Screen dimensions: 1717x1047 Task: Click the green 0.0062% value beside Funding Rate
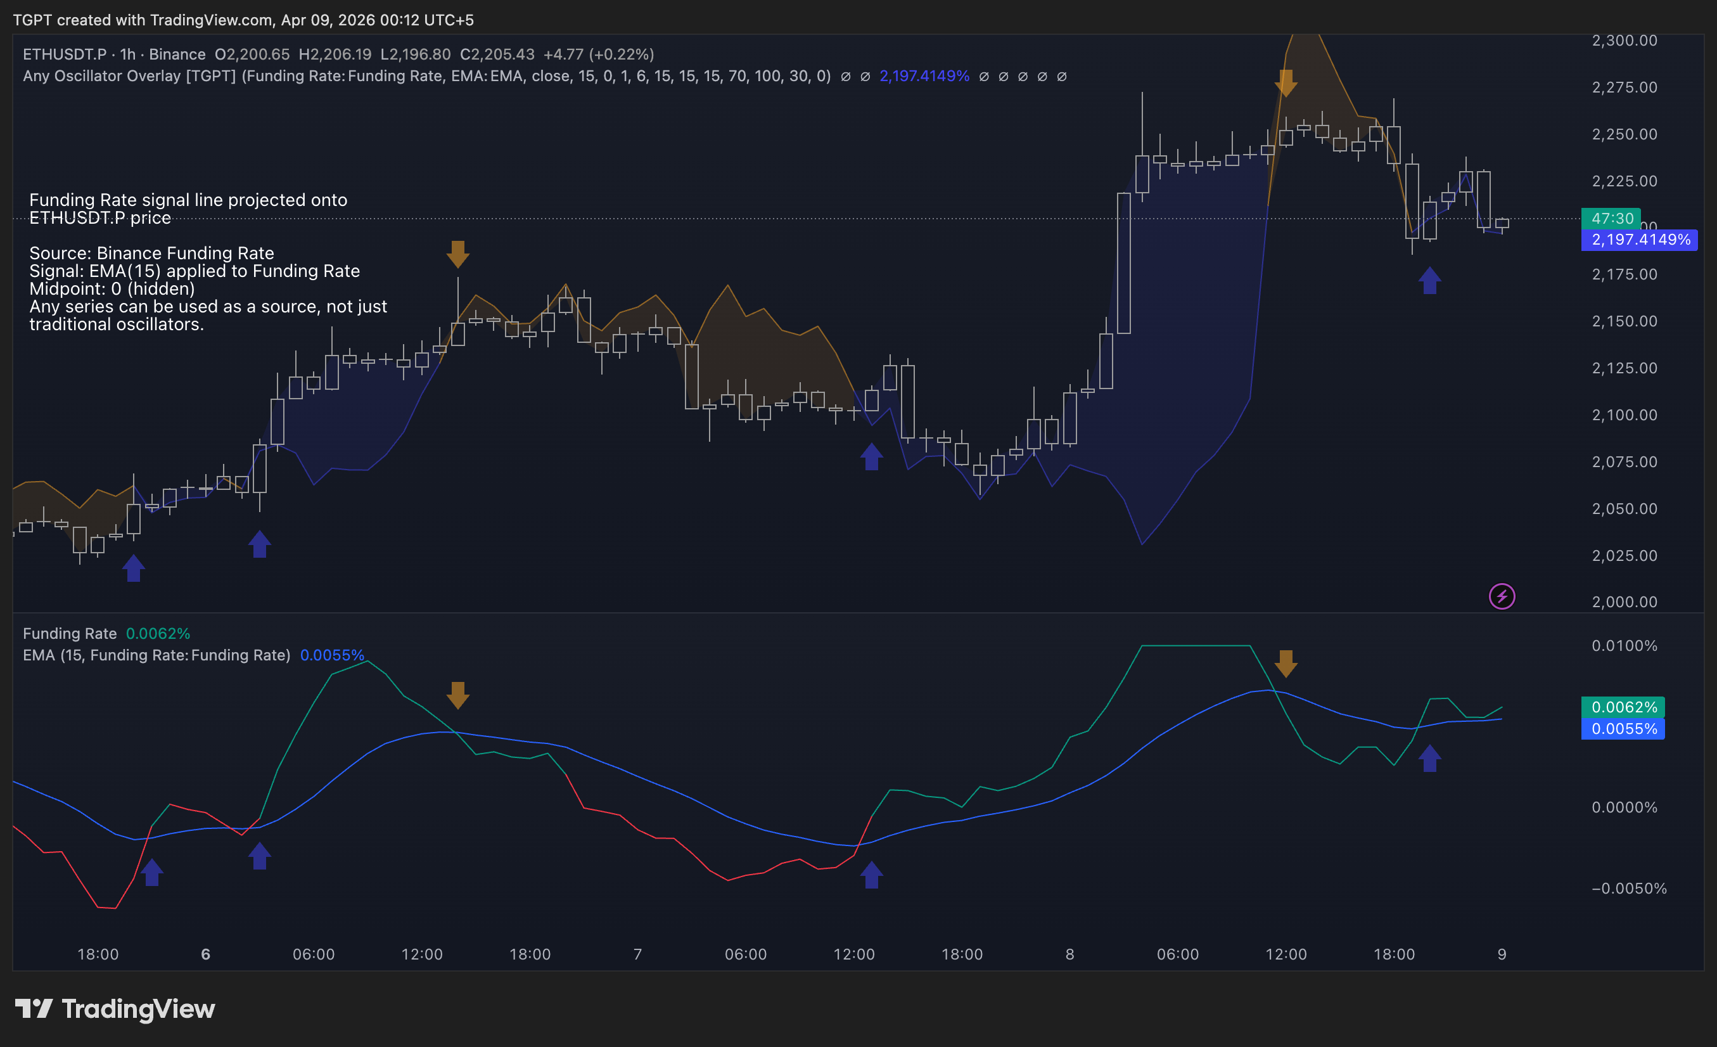pyautogui.click(x=158, y=634)
